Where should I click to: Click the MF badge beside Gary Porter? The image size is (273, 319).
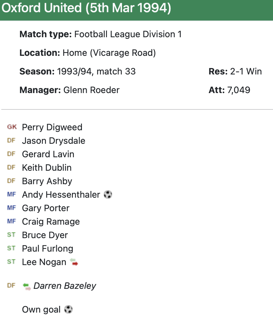[11, 208]
